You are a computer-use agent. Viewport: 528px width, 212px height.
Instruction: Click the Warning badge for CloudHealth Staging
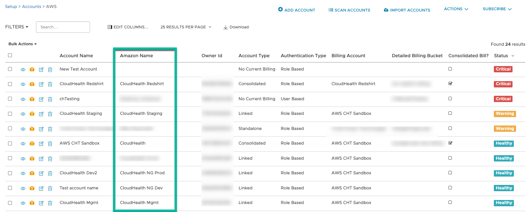pos(505,114)
